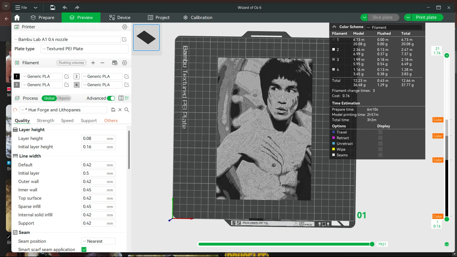Open the AMS filament sync icon
Screen dimensions: 457x257
tap(115, 63)
